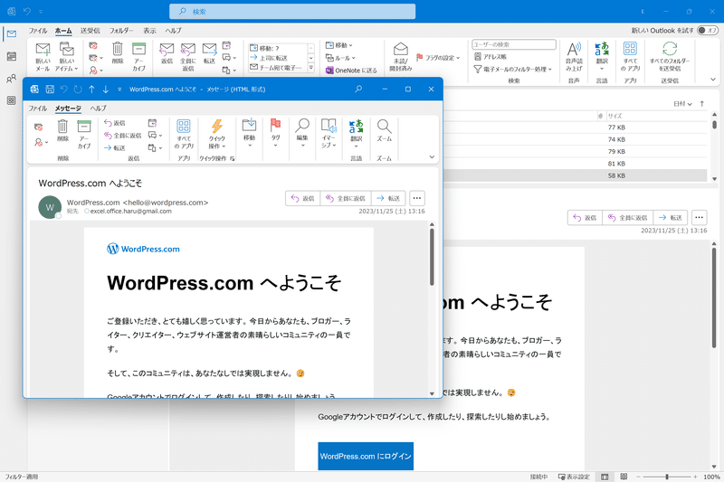Click Reply All icon in main Outlook ribbon

coord(188,56)
